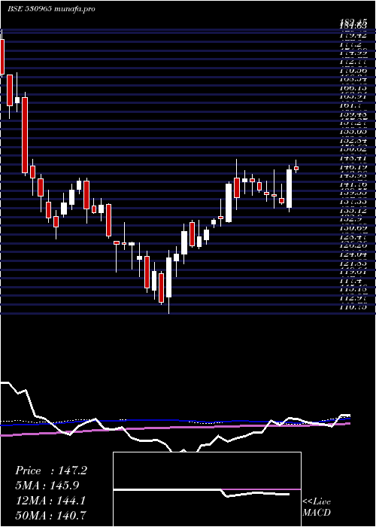Click the 150.62 price axis label
This screenshot has width=376, height=527.
(x=353, y=149)
